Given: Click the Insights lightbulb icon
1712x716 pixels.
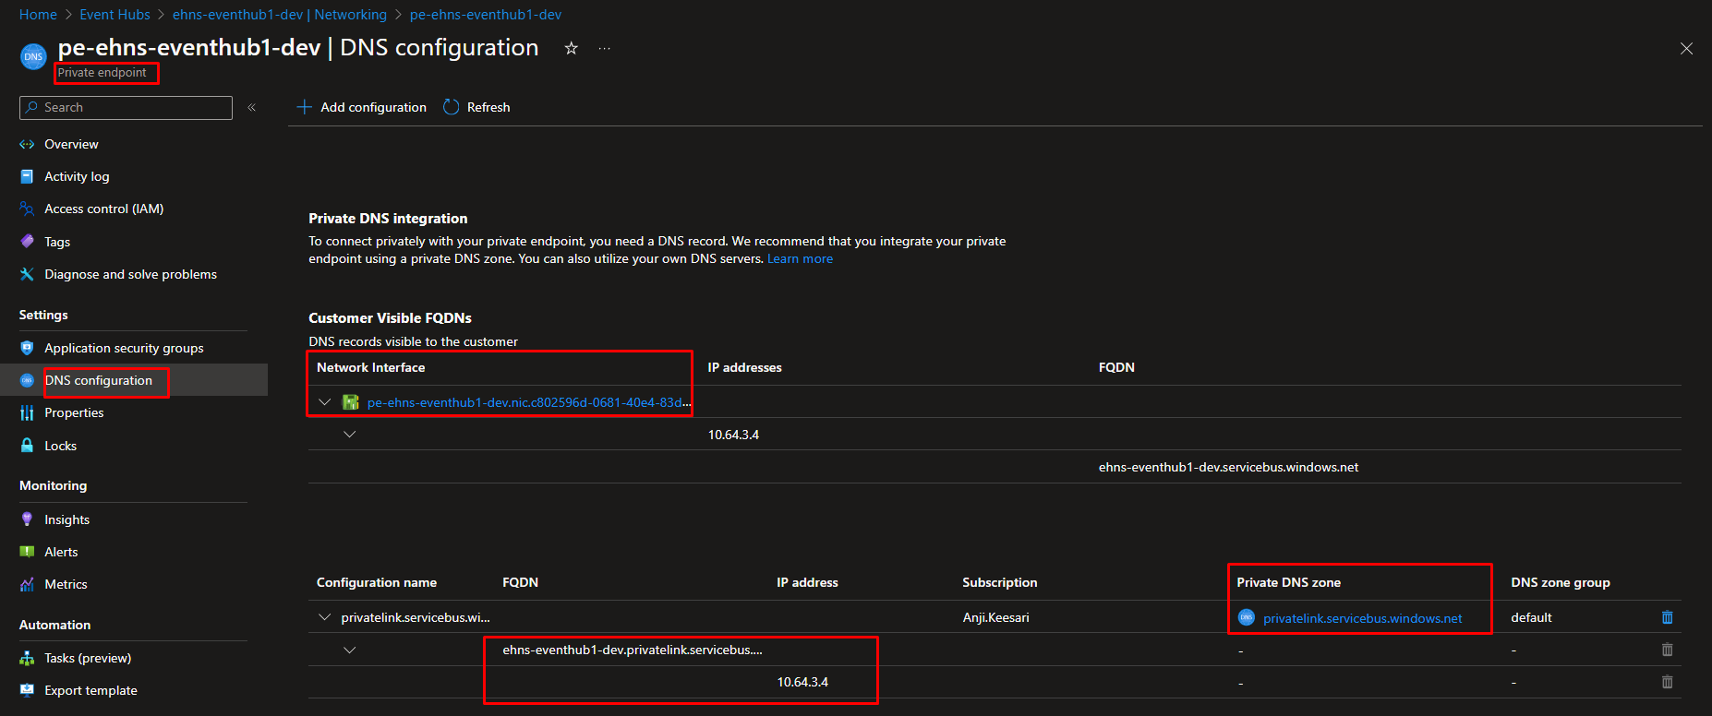Looking at the screenshot, I should [27, 519].
